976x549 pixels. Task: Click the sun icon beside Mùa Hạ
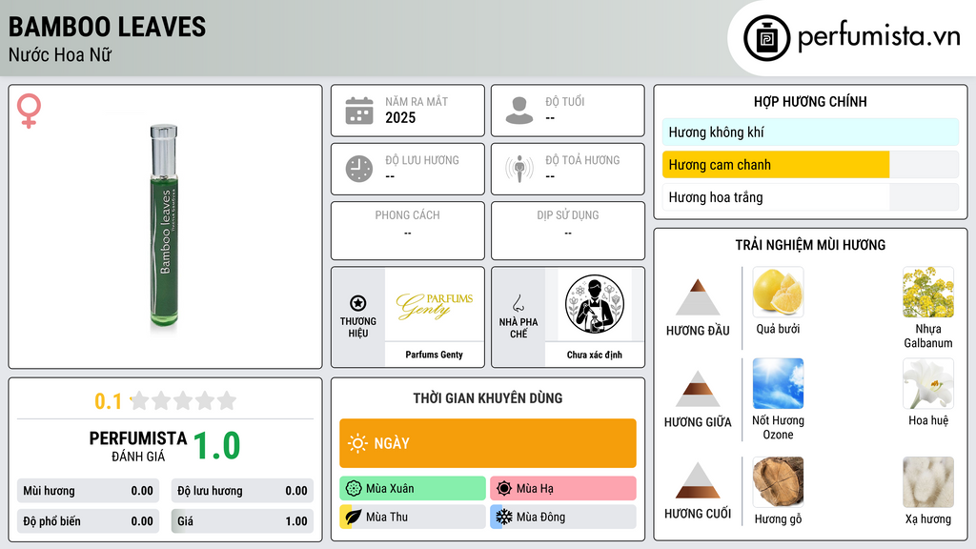coord(504,488)
